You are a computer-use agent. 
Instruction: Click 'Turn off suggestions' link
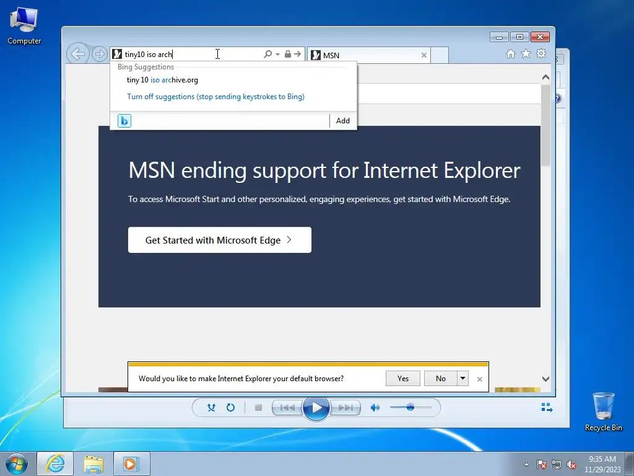[x=215, y=96]
